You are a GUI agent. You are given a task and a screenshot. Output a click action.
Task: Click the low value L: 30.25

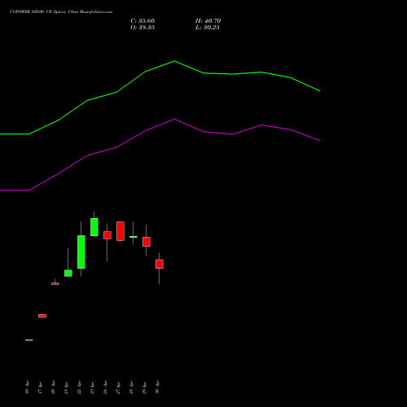point(208,28)
